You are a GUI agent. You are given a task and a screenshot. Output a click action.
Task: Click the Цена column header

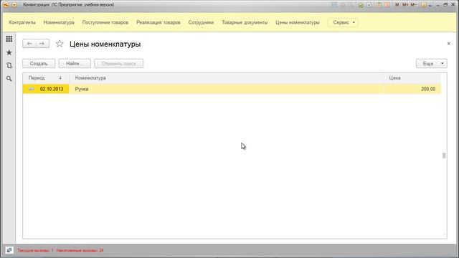click(412, 78)
